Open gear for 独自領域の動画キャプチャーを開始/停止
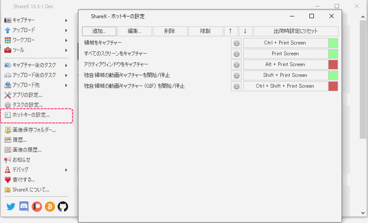 pyautogui.click(x=236, y=75)
